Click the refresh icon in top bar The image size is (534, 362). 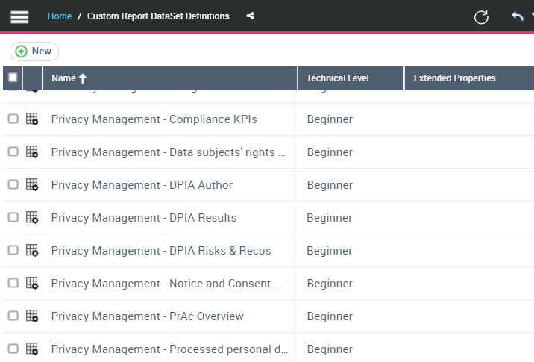481,16
